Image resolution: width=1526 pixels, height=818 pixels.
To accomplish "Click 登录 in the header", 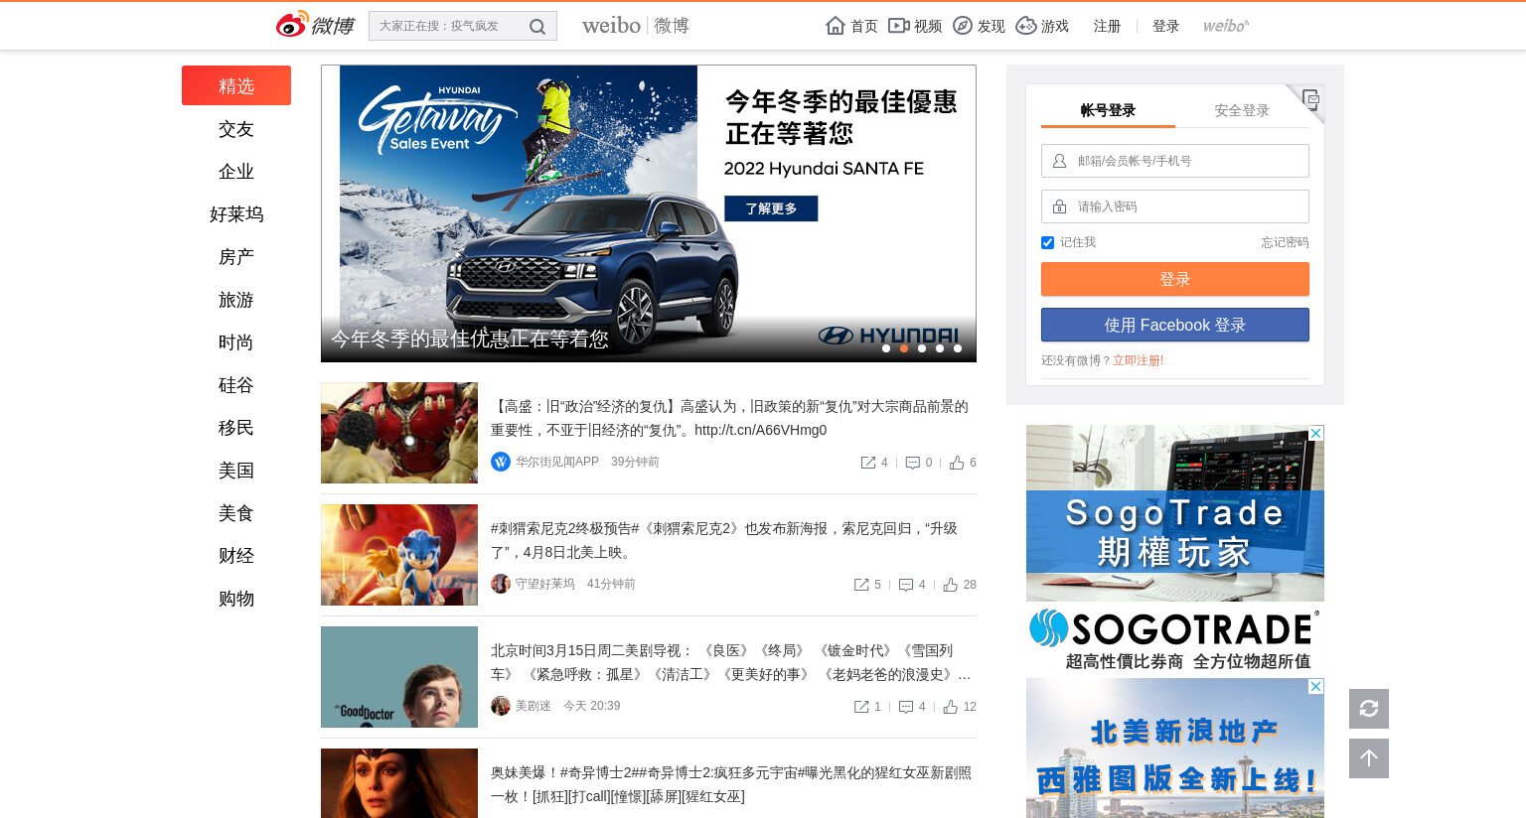I will coord(1165,26).
